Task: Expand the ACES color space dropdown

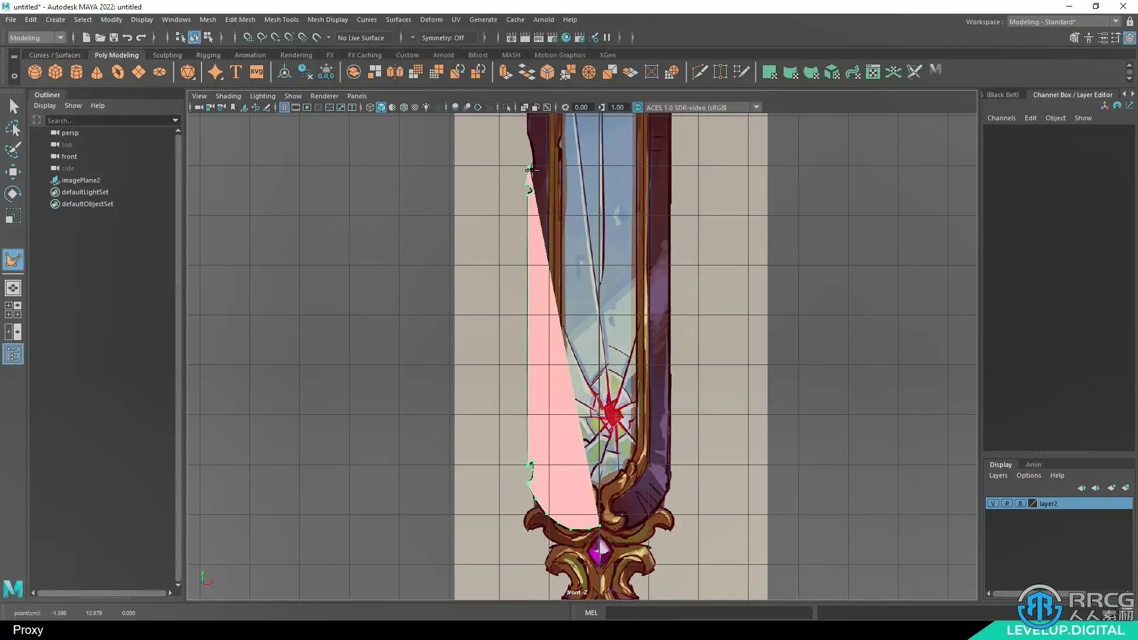Action: (x=756, y=108)
